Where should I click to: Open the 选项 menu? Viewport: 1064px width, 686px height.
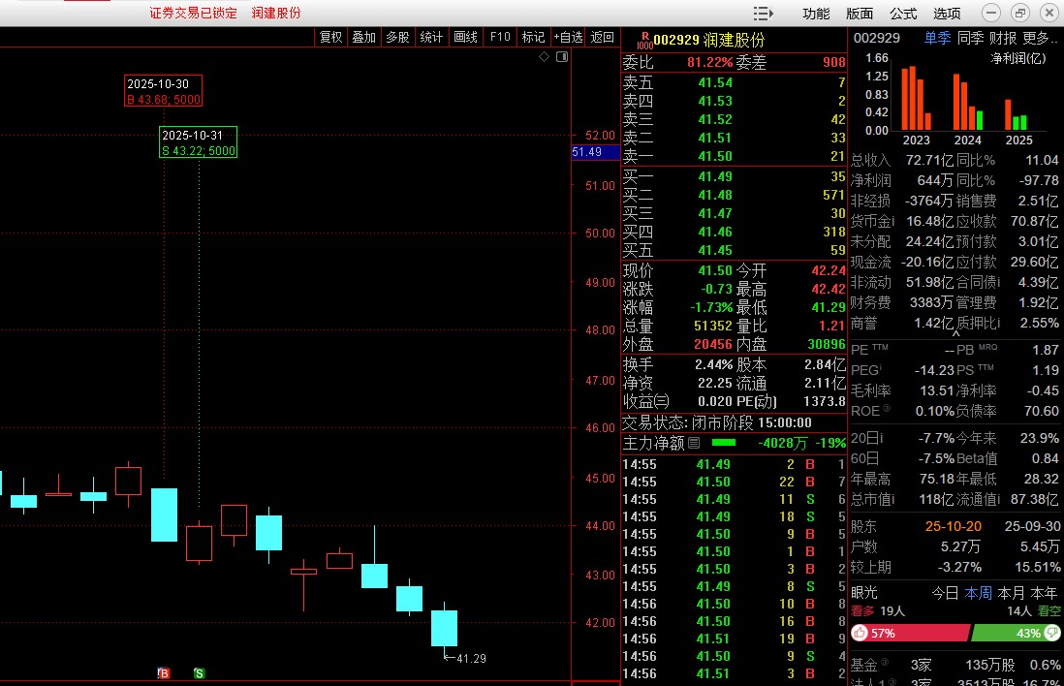point(947,14)
